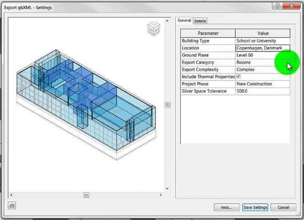304x220 pixels.
Task: Disable Include Thermal Properties
Action: 238,76
